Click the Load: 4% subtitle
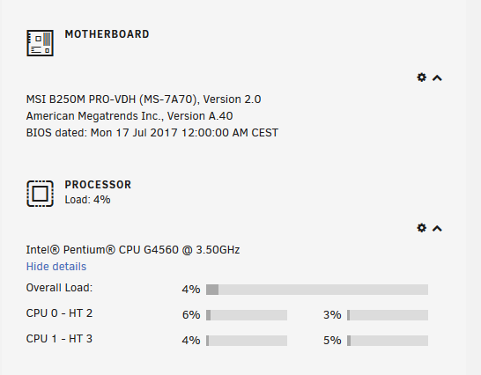The image size is (481, 375). (87, 200)
